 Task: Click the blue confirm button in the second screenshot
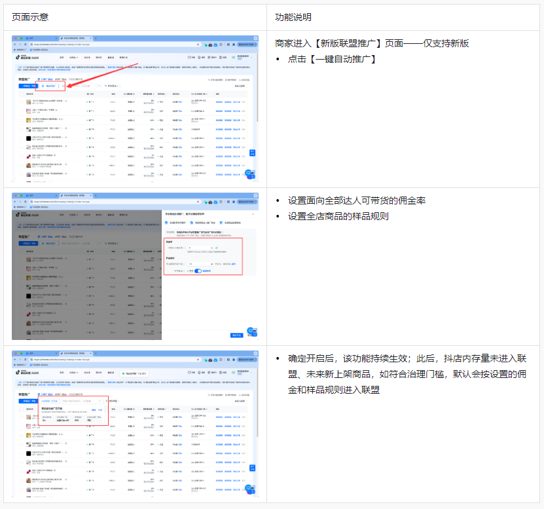(x=236, y=335)
